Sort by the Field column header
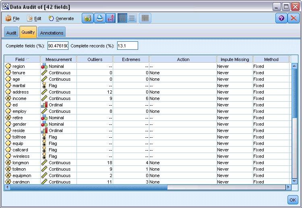302x208 pixels. point(22,59)
